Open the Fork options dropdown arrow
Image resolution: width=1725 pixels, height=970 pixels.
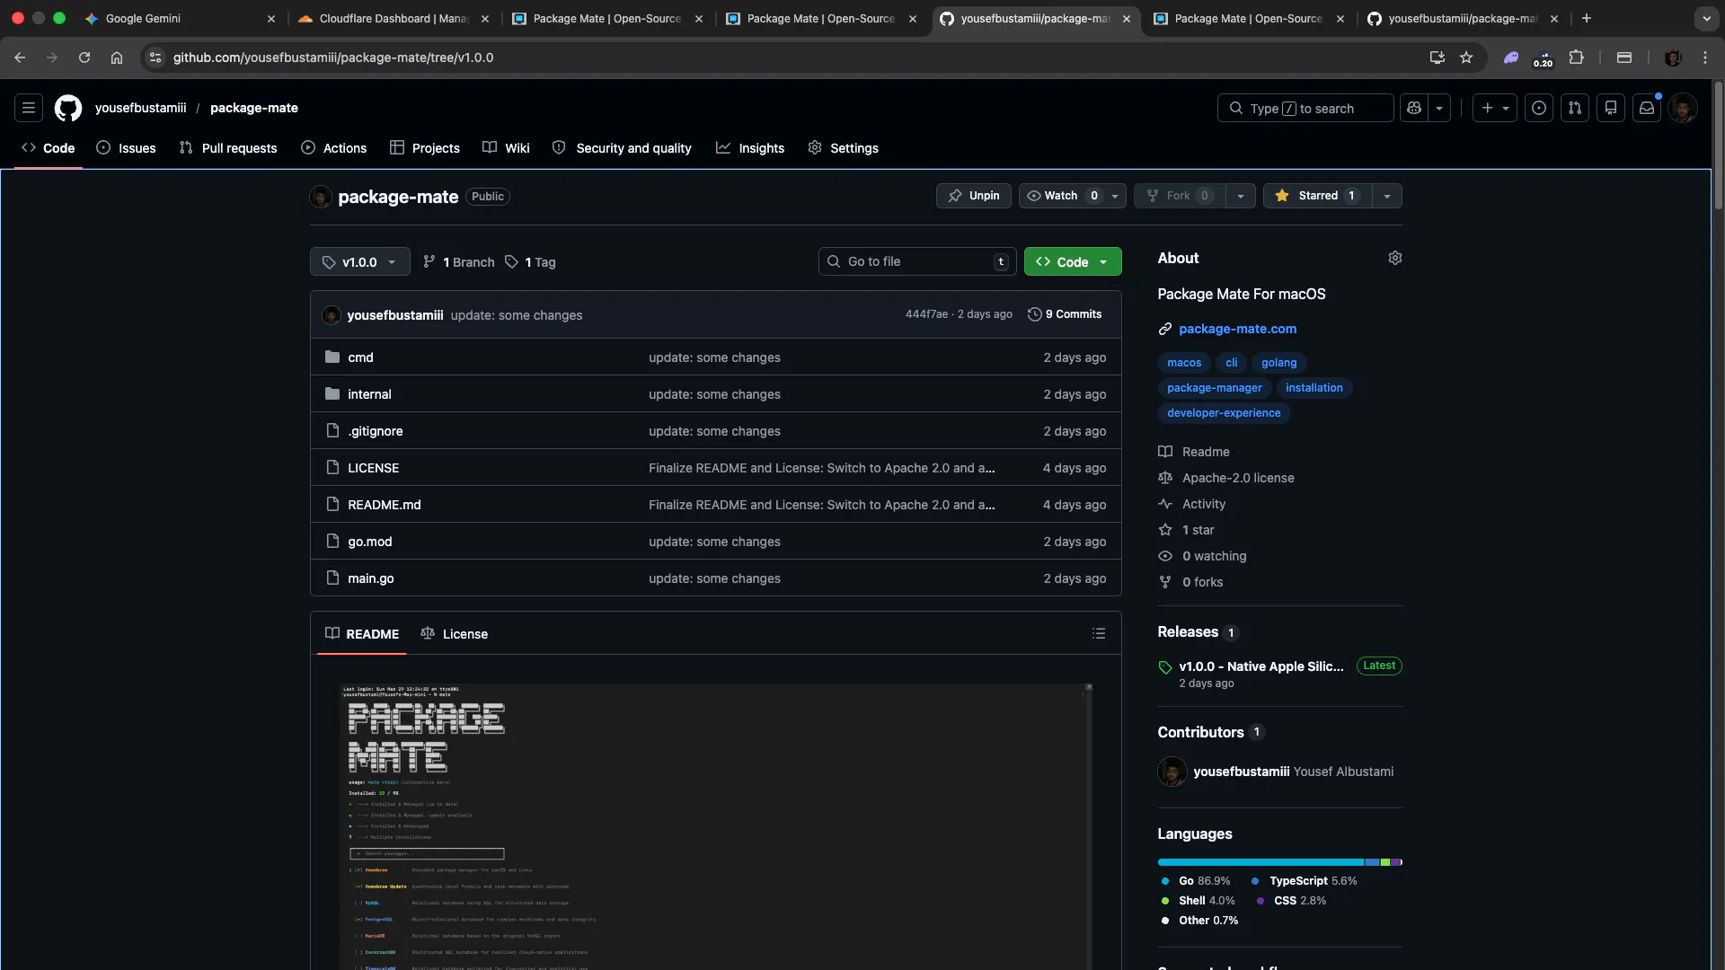[1241, 196]
